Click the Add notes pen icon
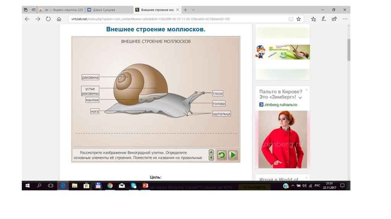The image size is (391, 219). [324, 19]
